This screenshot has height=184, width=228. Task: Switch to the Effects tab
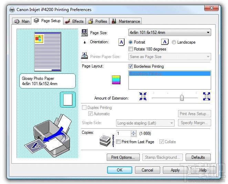(x=74, y=21)
